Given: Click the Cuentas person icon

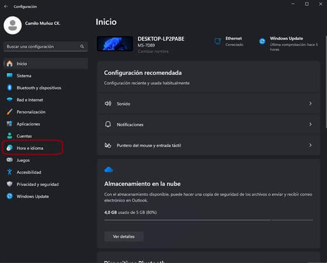Looking at the screenshot, I should point(9,136).
